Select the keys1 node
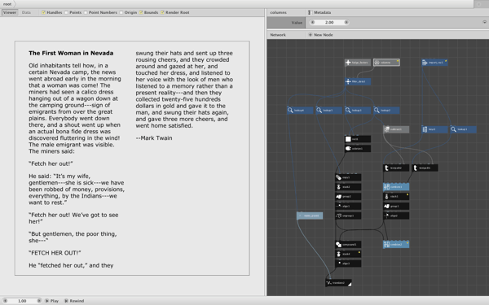Image resolution: width=489 pixels, height=305 pixels. click(434, 129)
